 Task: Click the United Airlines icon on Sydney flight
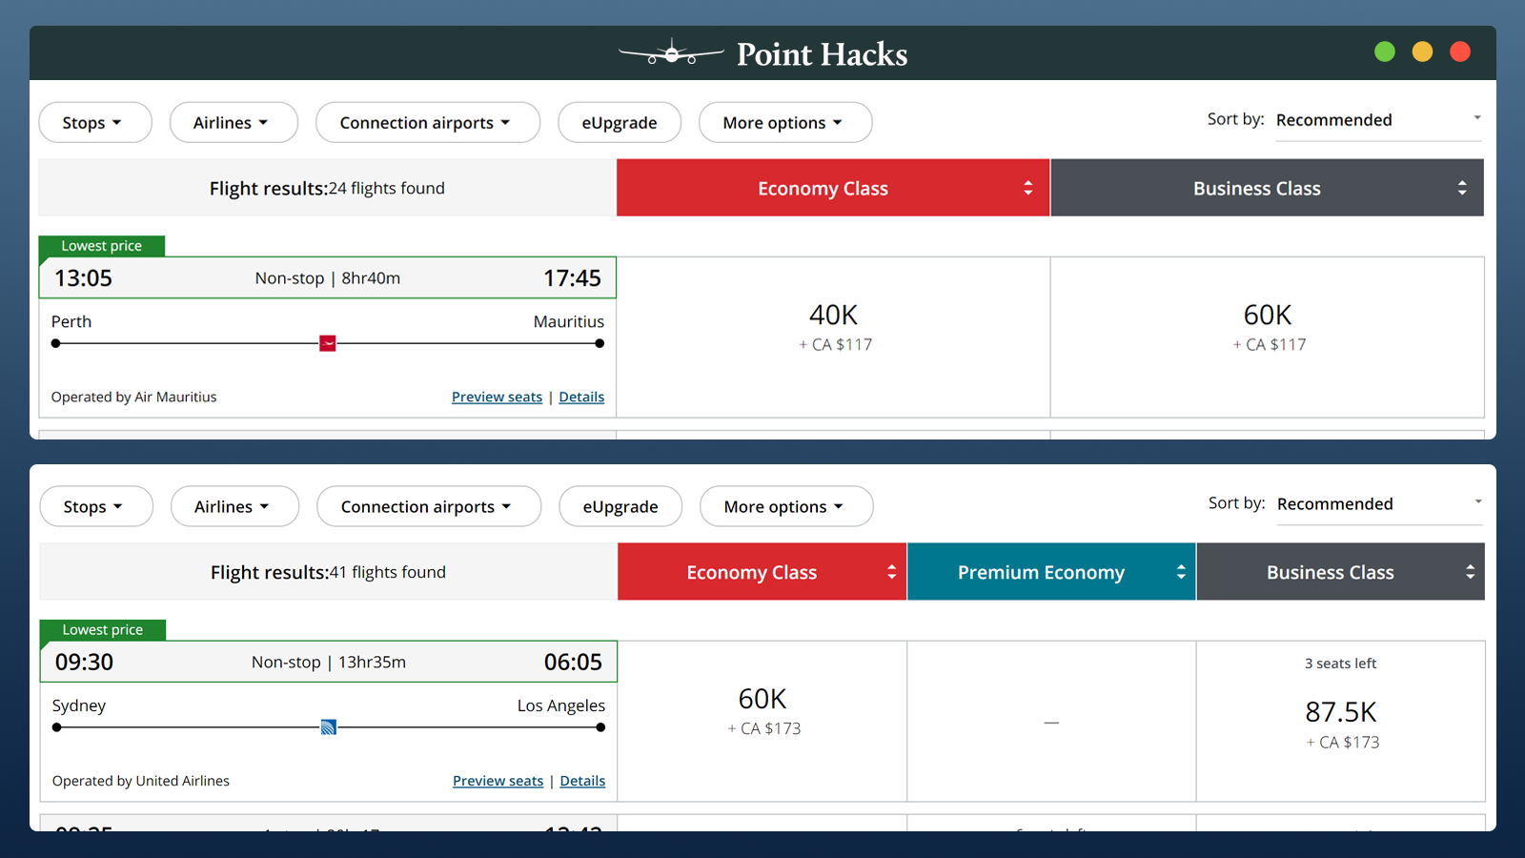pyautogui.click(x=329, y=727)
